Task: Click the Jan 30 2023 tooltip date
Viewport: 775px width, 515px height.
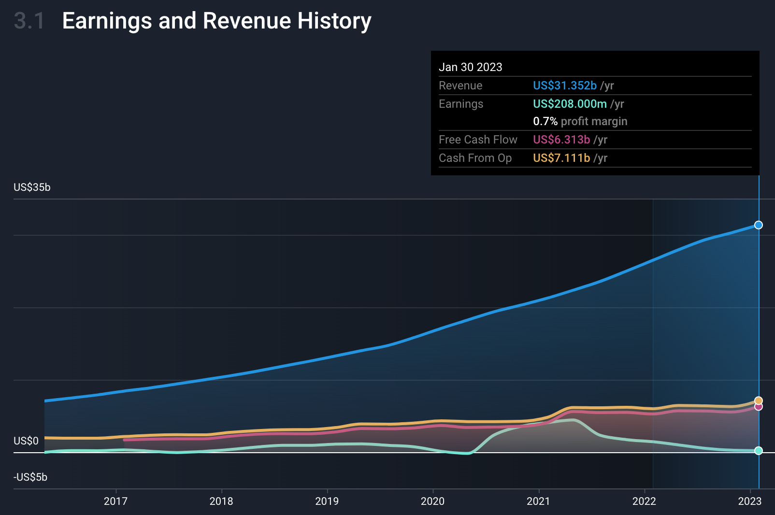Action: [471, 67]
